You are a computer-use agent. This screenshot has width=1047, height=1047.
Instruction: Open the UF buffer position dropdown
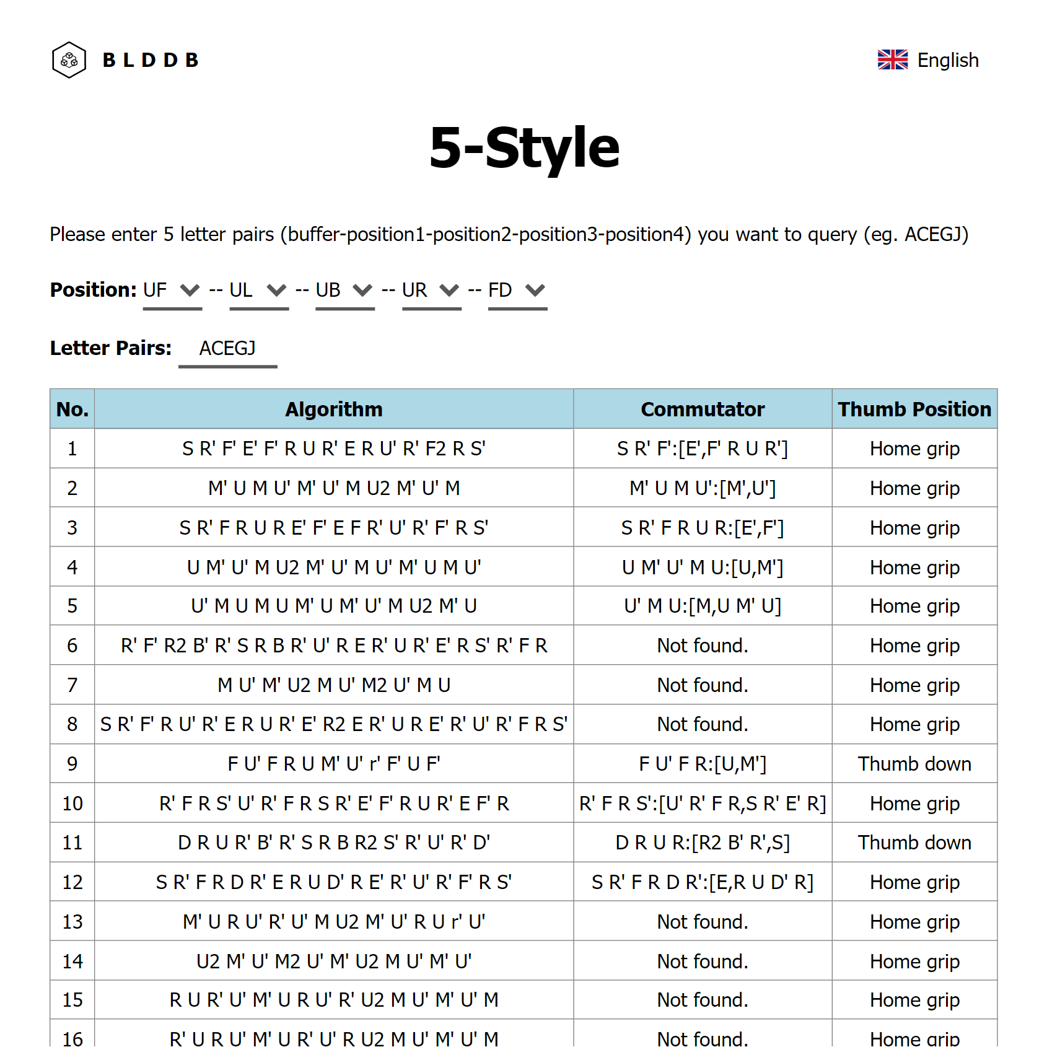(x=172, y=291)
